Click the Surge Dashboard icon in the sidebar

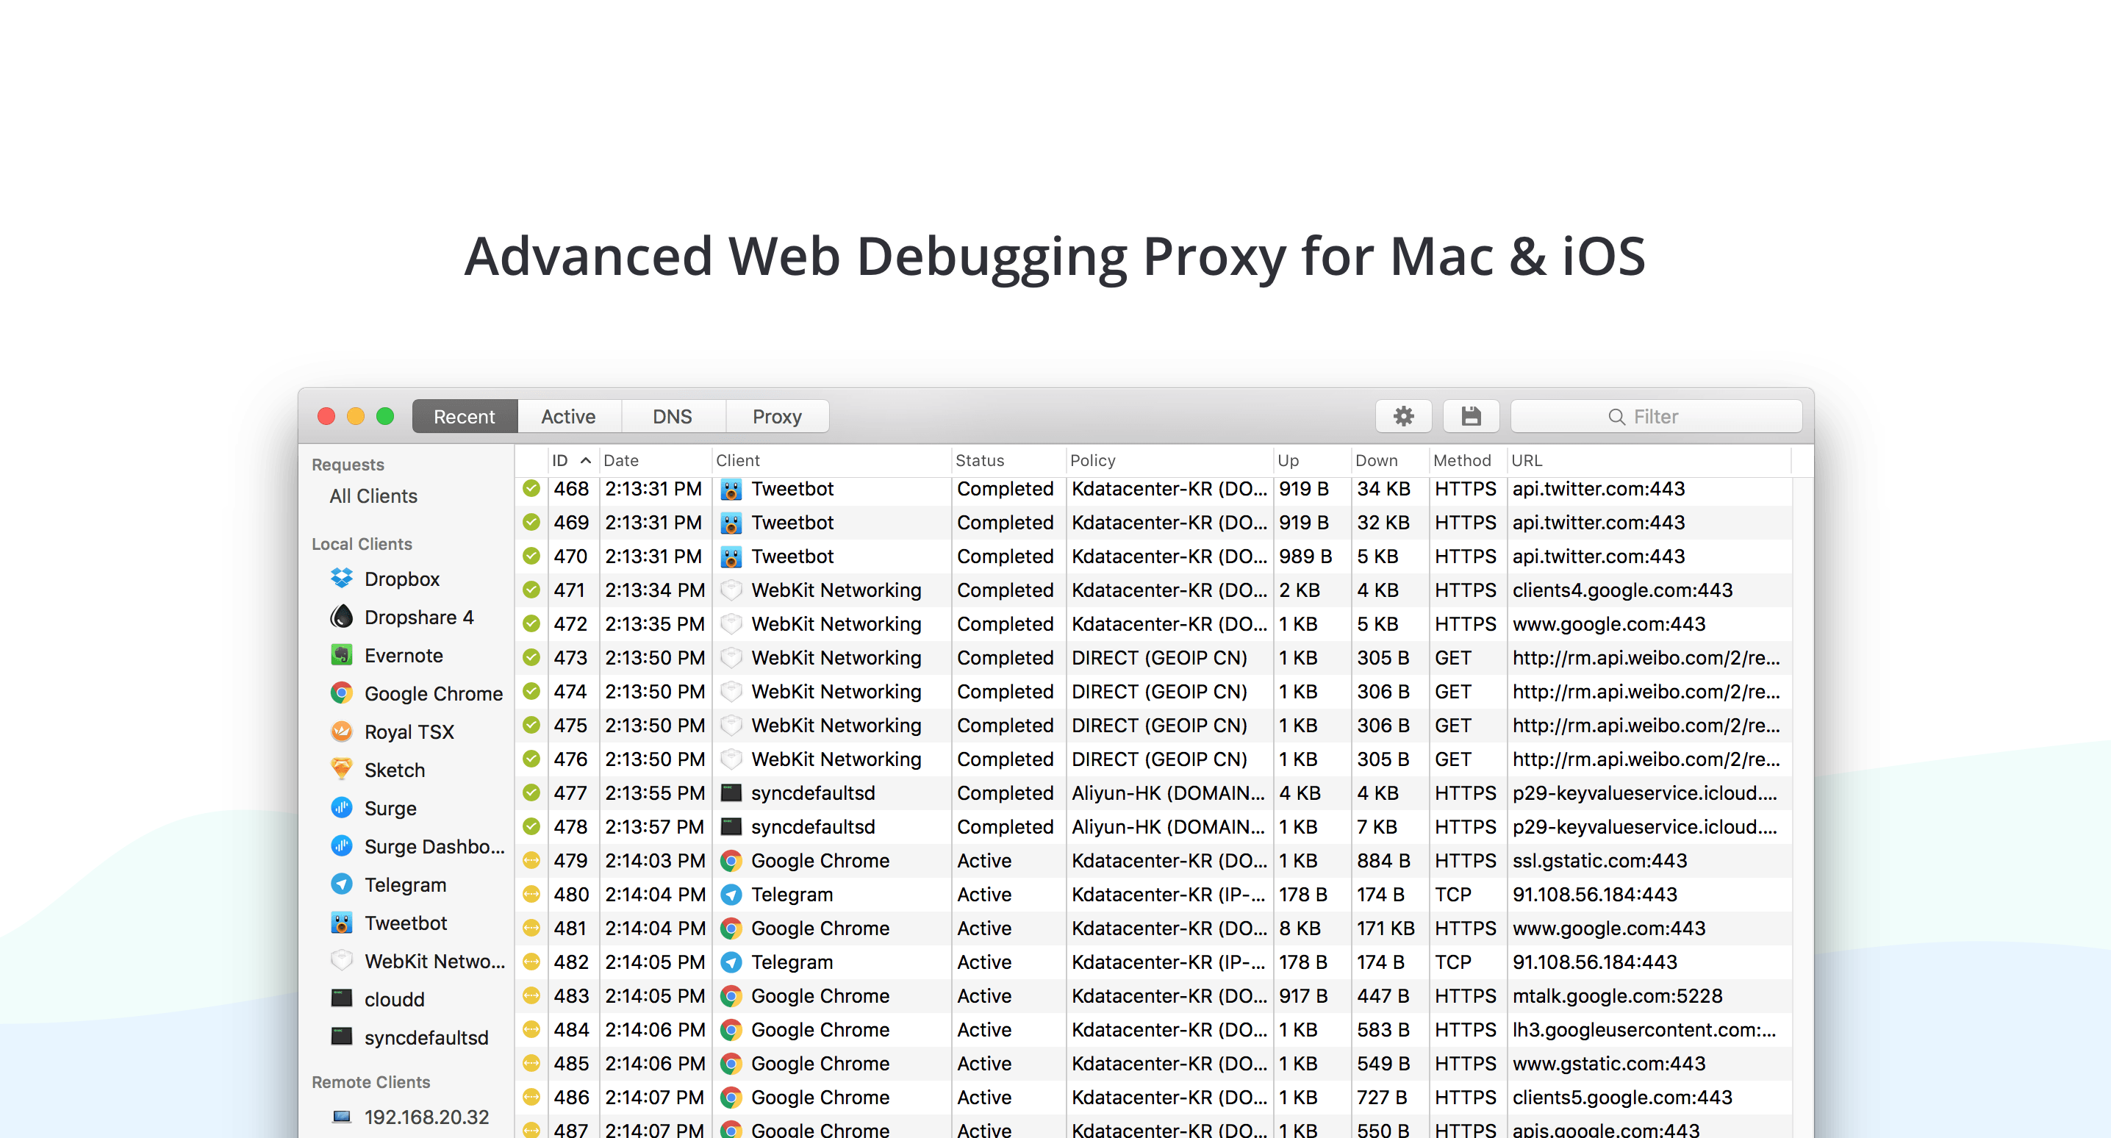[342, 846]
